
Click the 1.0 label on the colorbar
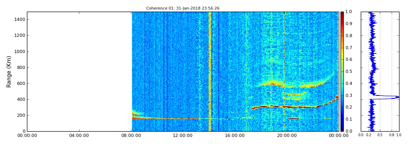point(348,12)
